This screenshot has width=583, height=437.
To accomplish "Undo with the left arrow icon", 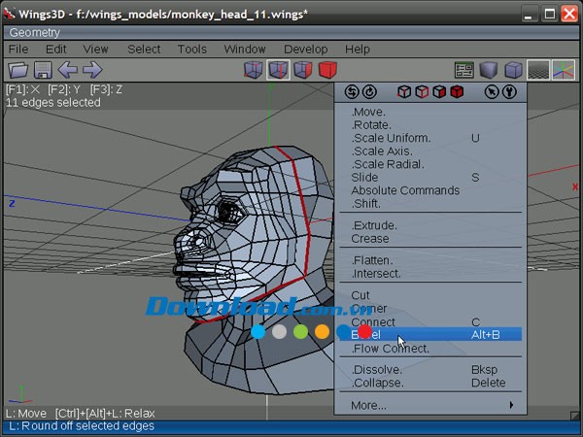I will (68, 70).
